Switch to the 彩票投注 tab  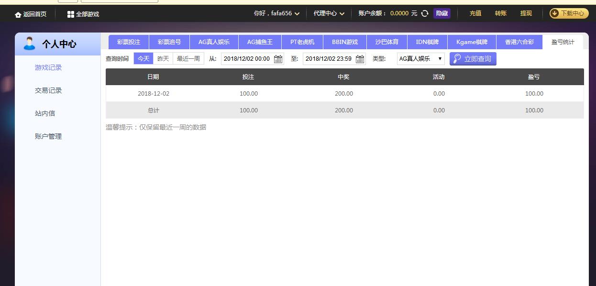[x=129, y=42]
